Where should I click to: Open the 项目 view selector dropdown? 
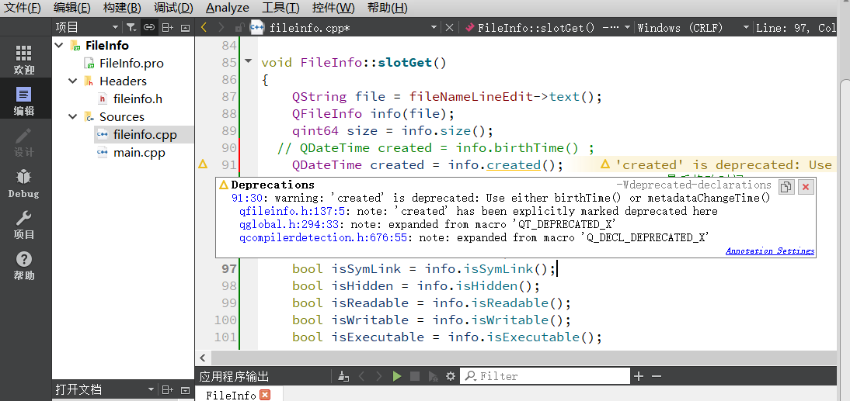point(114,27)
